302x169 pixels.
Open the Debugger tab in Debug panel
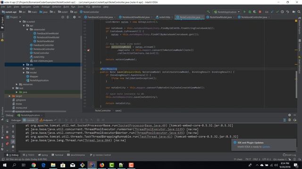point(16,120)
